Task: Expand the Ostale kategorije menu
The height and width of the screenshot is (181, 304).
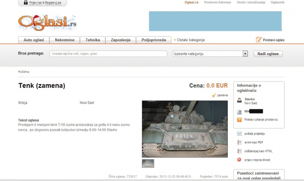Action: point(189,40)
